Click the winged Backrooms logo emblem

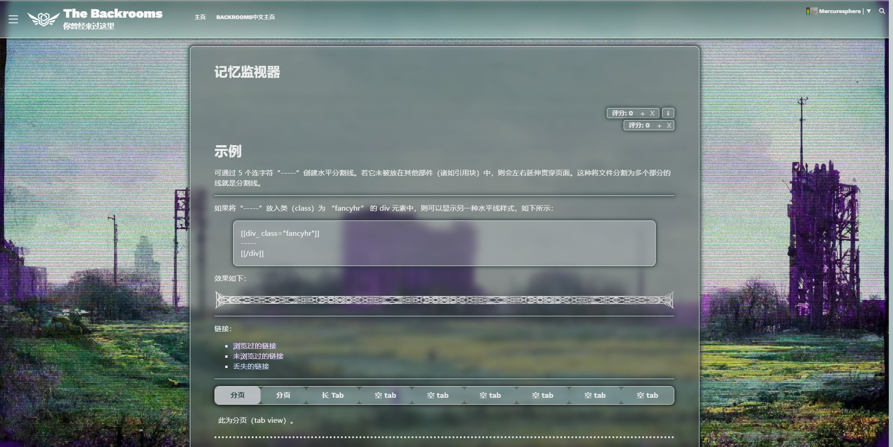tap(43, 19)
